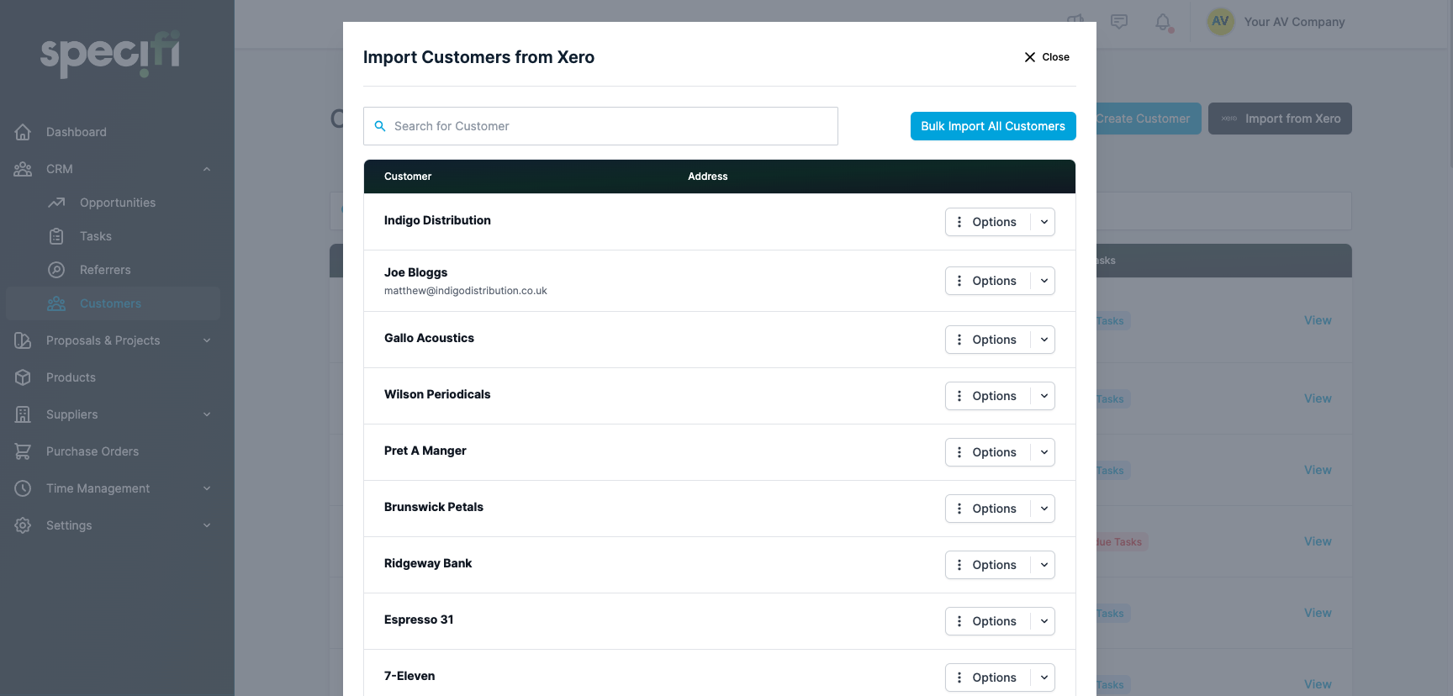The height and width of the screenshot is (696, 1453).
Task: Click the Customers group icon
Action: pos(56,303)
